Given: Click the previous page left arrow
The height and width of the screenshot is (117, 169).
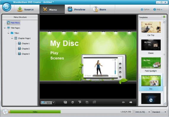Looking at the screenshot, I should (123, 102).
